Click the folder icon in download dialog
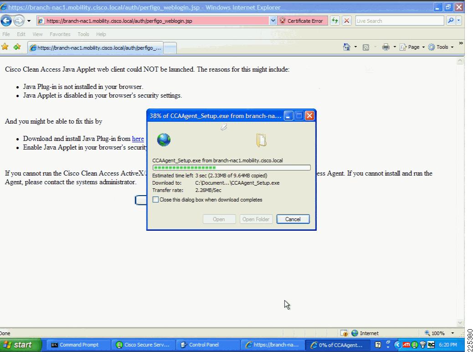The image size is (473, 352). [x=261, y=140]
